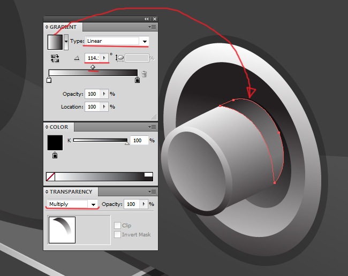Click the None swatch in the color spectrum bar
This screenshot has height=276, width=348.
click(51, 177)
